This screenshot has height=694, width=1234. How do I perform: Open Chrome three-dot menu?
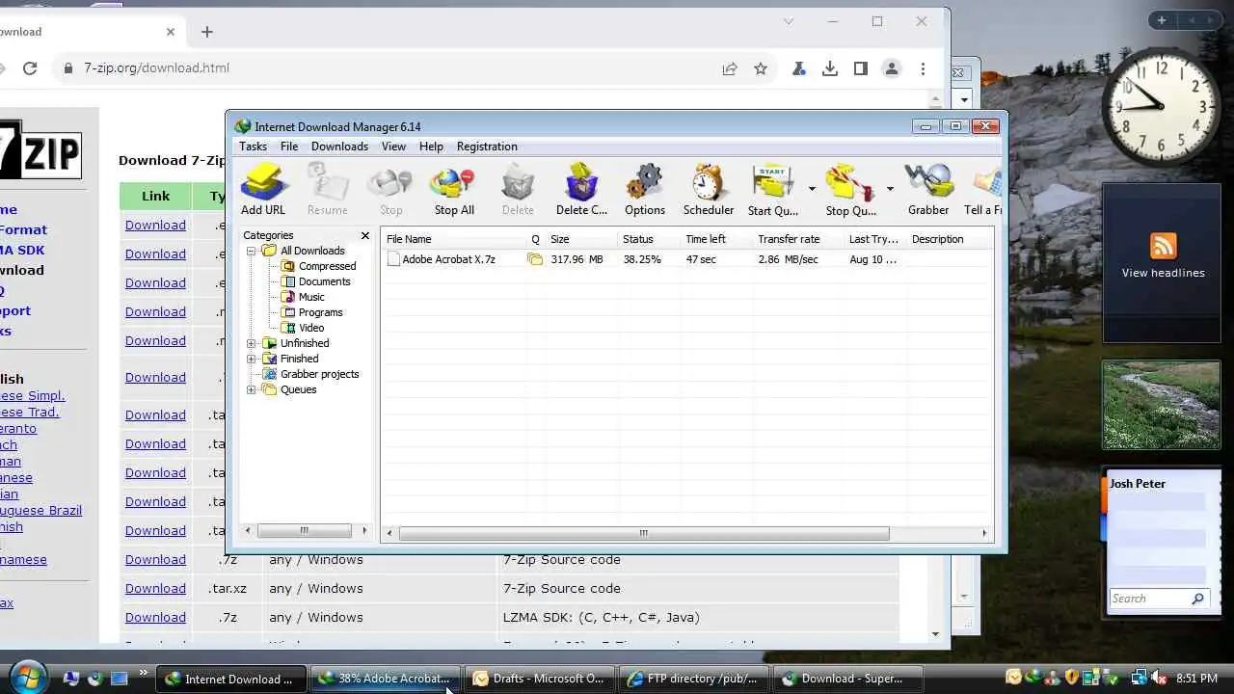click(x=923, y=68)
